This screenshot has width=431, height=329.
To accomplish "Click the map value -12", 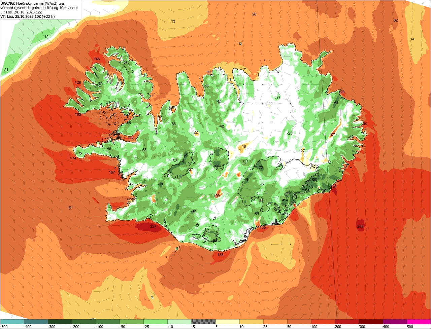I will pos(46,37).
